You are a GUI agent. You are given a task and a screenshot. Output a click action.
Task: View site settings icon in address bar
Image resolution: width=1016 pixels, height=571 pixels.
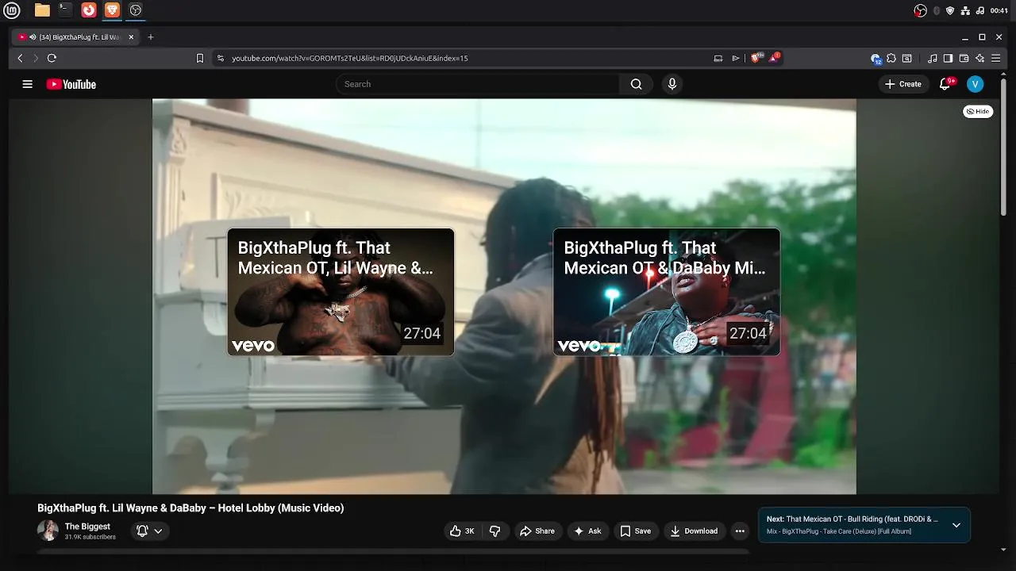tap(221, 58)
